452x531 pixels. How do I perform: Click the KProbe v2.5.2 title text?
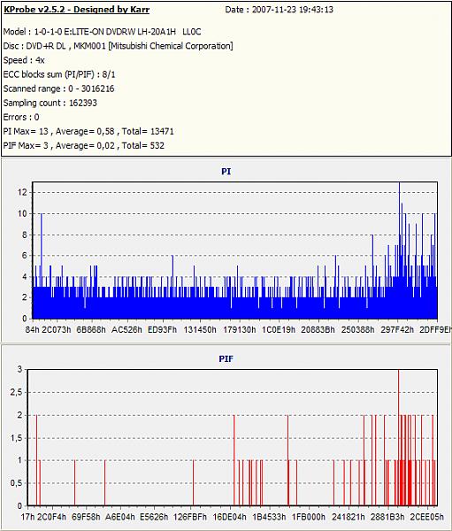77,10
